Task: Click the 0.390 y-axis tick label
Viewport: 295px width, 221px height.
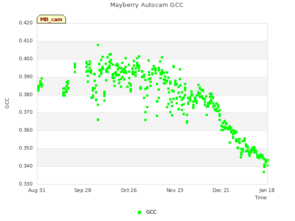Action: click(x=26, y=77)
